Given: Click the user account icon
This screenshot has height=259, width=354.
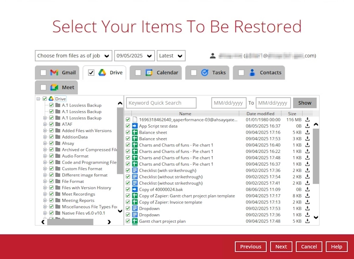Looking at the screenshot, I should click(212, 56).
